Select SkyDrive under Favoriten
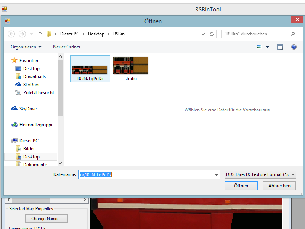 [31, 85]
